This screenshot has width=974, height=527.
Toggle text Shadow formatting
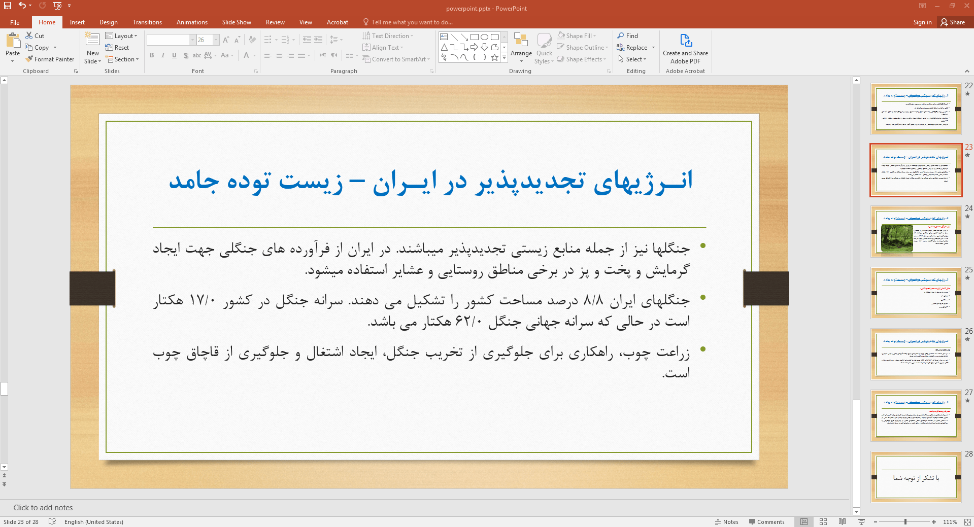[x=186, y=55]
